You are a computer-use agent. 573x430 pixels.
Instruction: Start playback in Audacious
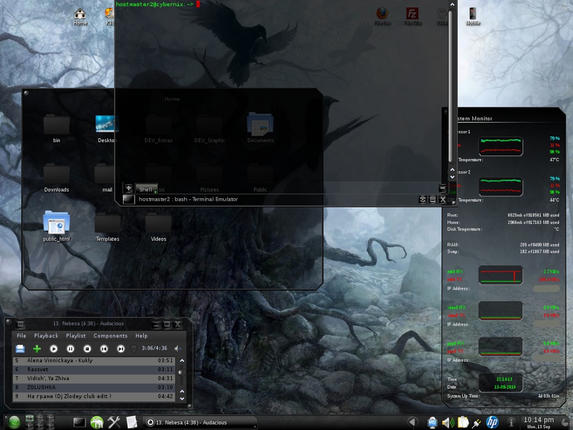click(54, 348)
